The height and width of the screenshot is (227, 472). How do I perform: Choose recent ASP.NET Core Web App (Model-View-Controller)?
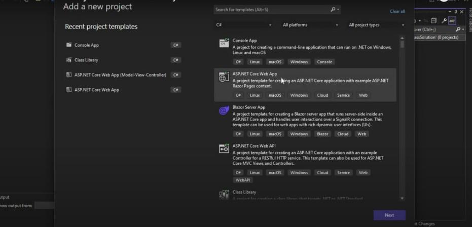tap(123, 75)
